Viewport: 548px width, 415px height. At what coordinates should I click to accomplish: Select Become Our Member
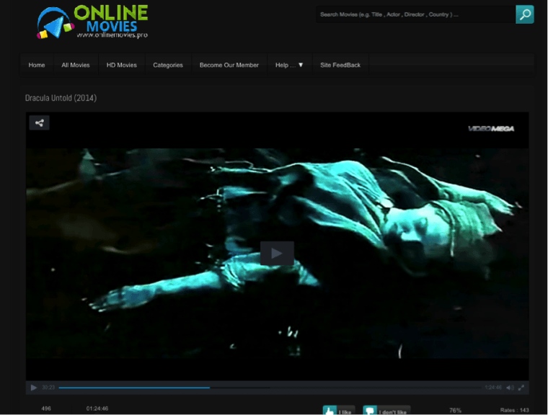(229, 65)
